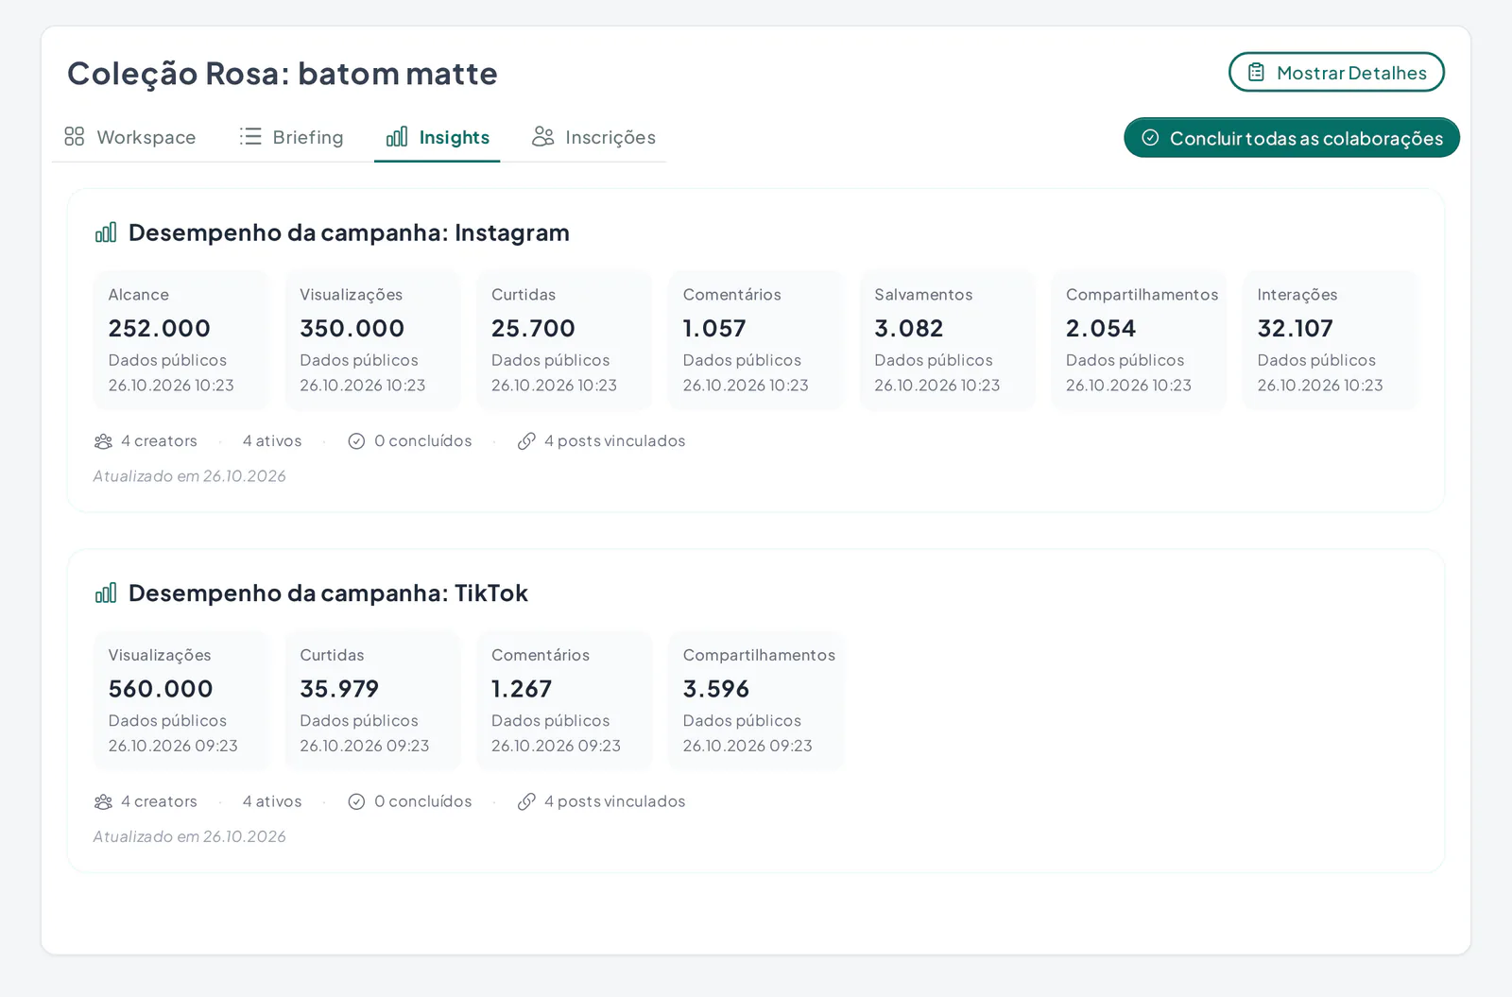Click the Briefing list icon
Viewport: 1512px width, 997px height.
[250, 137]
